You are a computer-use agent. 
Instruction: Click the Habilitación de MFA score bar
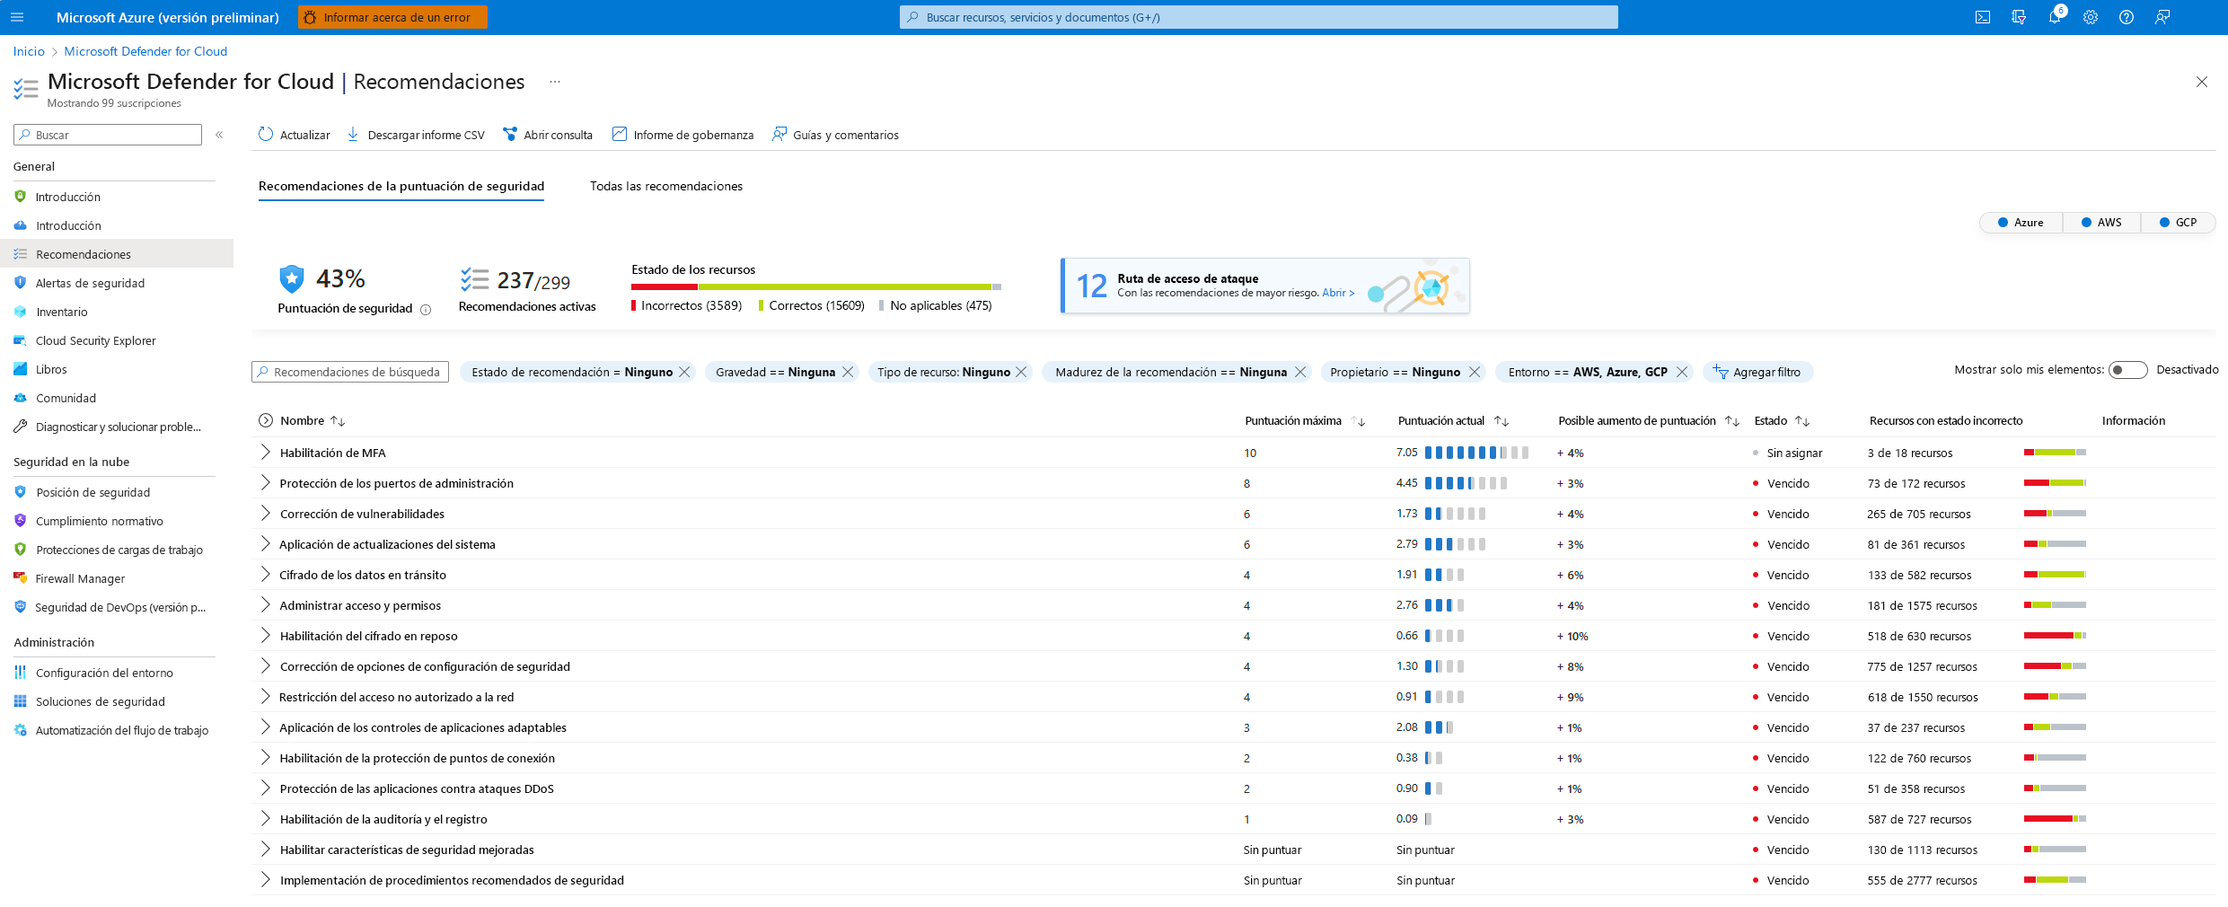(1476, 453)
